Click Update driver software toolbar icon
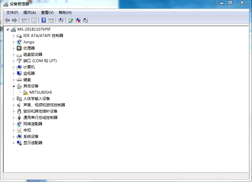Viewport: 252px width, 182px height. click(x=71, y=20)
